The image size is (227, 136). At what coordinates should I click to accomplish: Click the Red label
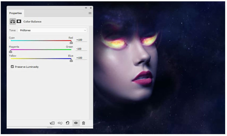pyautogui.click(x=71, y=38)
